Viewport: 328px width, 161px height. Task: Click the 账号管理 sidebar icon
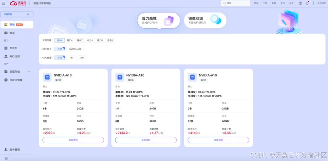point(6,150)
